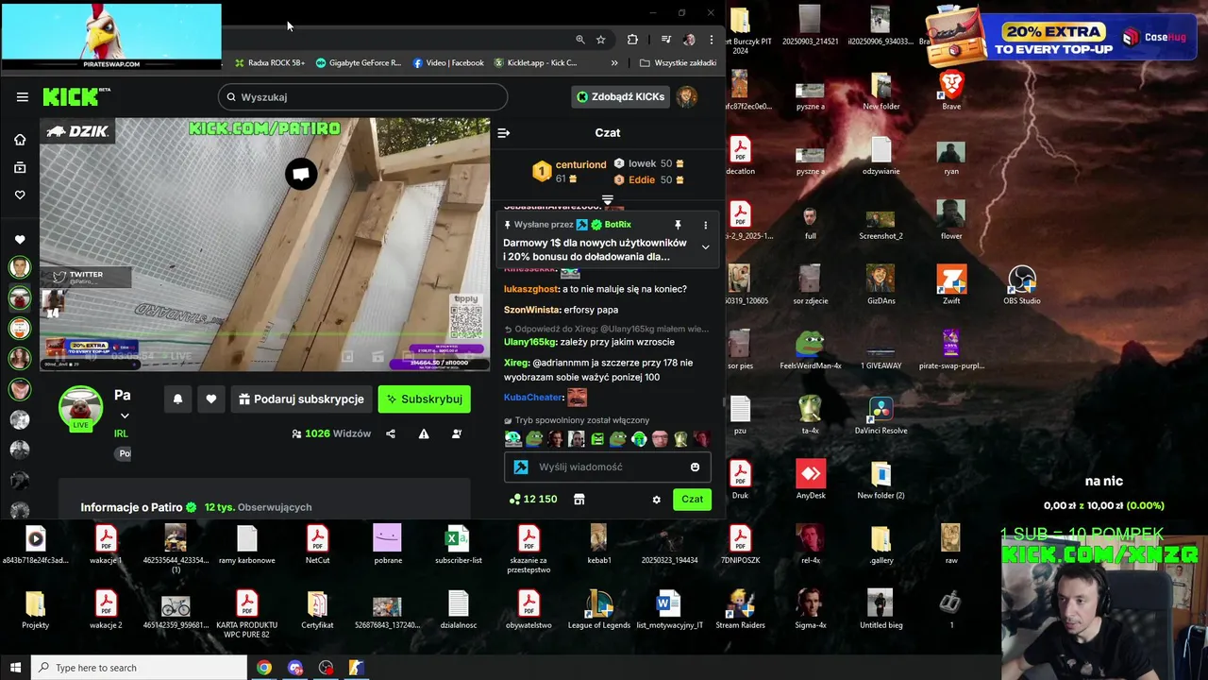Viewport: 1208px width, 680px height.
Task: Bookmark this page with star icon
Action: point(601,40)
